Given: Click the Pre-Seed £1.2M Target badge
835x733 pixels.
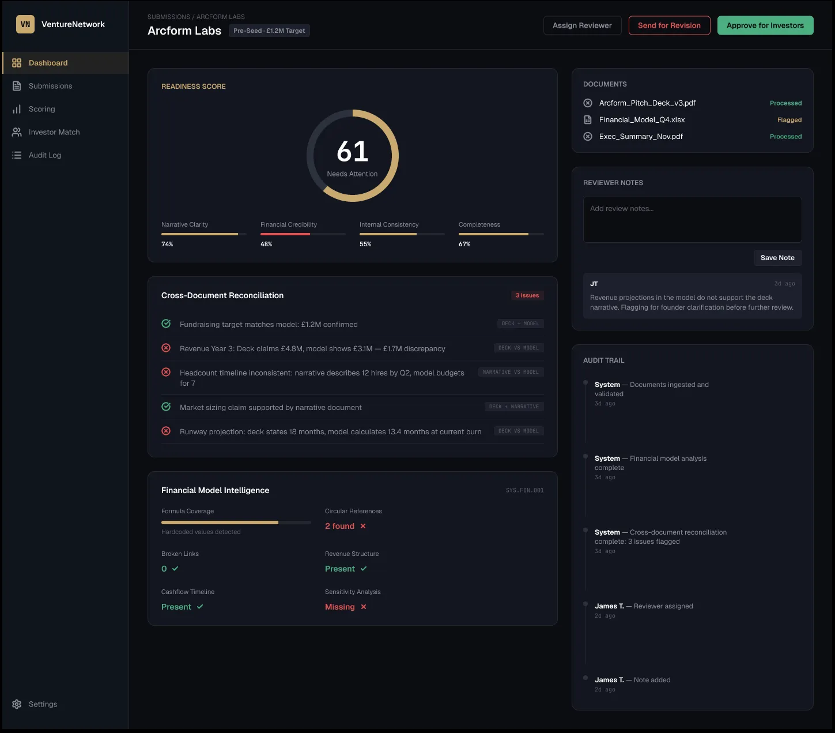Looking at the screenshot, I should (269, 31).
